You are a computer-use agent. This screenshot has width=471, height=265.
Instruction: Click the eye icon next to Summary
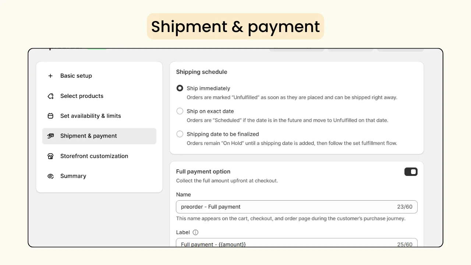50,176
